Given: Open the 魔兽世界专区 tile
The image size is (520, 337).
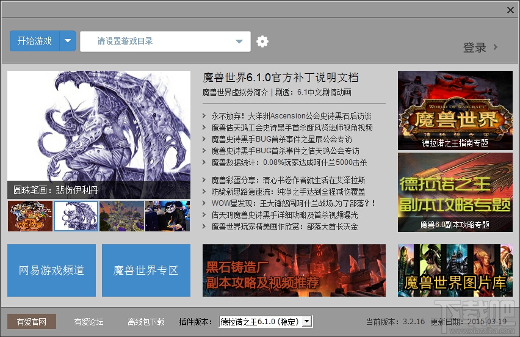Looking at the screenshot, I should tap(146, 270).
